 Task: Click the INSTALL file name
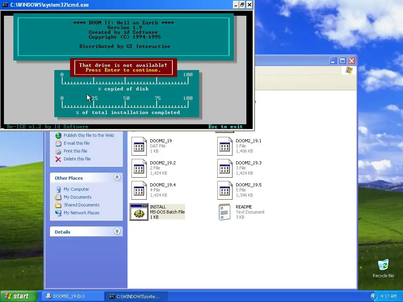click(158, 207)
